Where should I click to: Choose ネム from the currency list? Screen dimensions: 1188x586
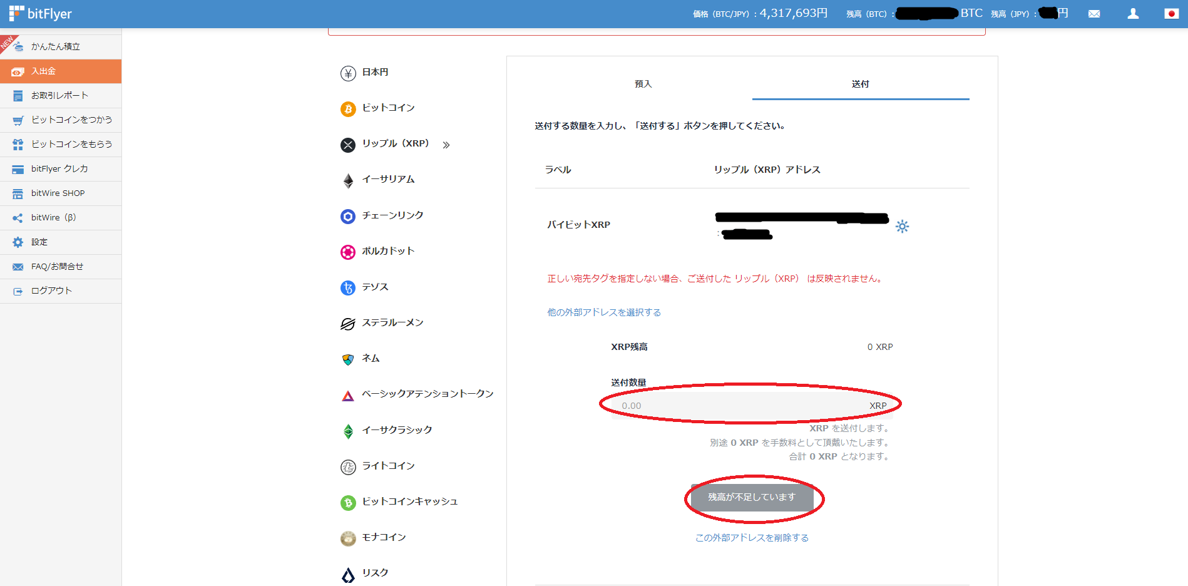point(371,358)
